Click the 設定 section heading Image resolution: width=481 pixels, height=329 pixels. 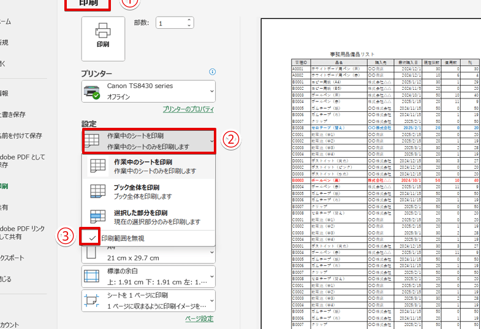89,124
